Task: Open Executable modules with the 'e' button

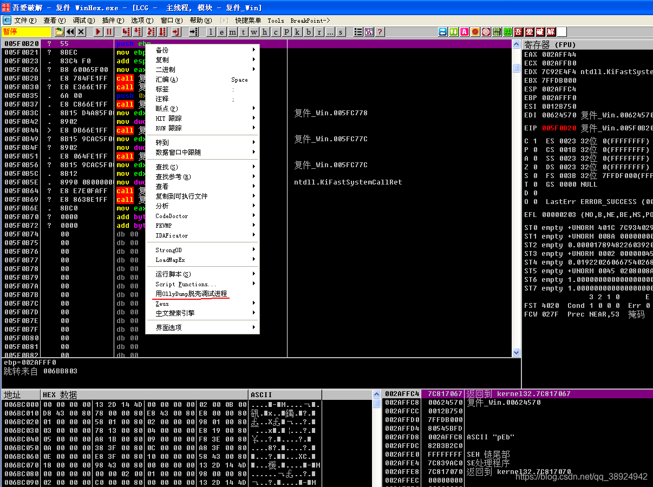Action: [222, 32]
